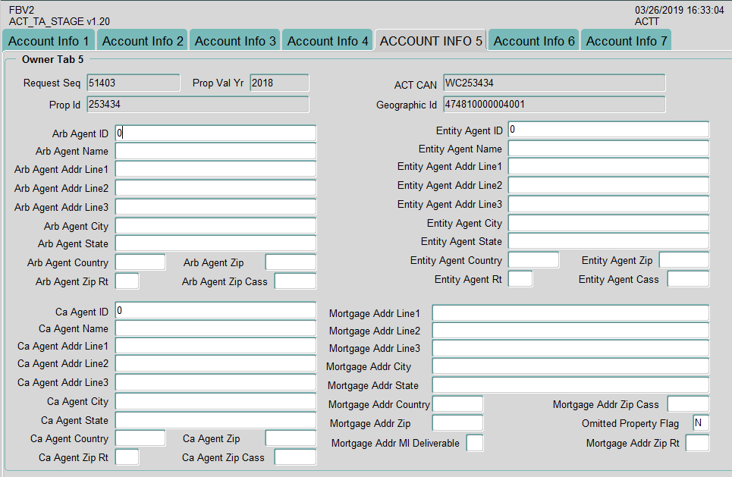
Task: Open the Account Info 2 tab
Action: 143,41
